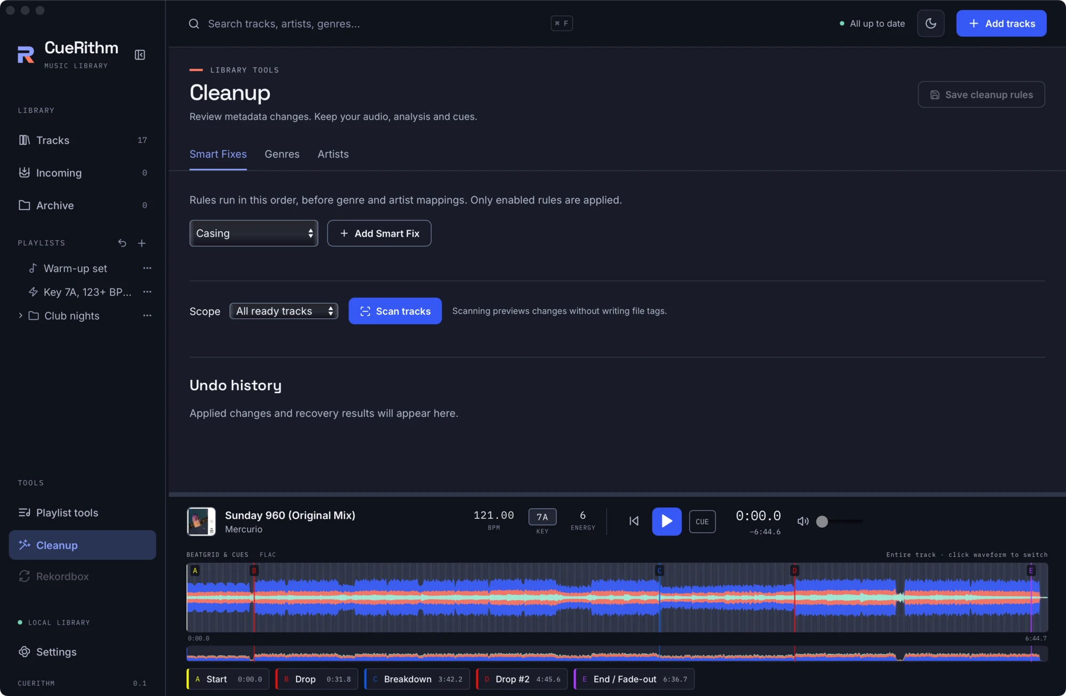
Task: Click Add Smart Fix button
Action: [379, 233]
